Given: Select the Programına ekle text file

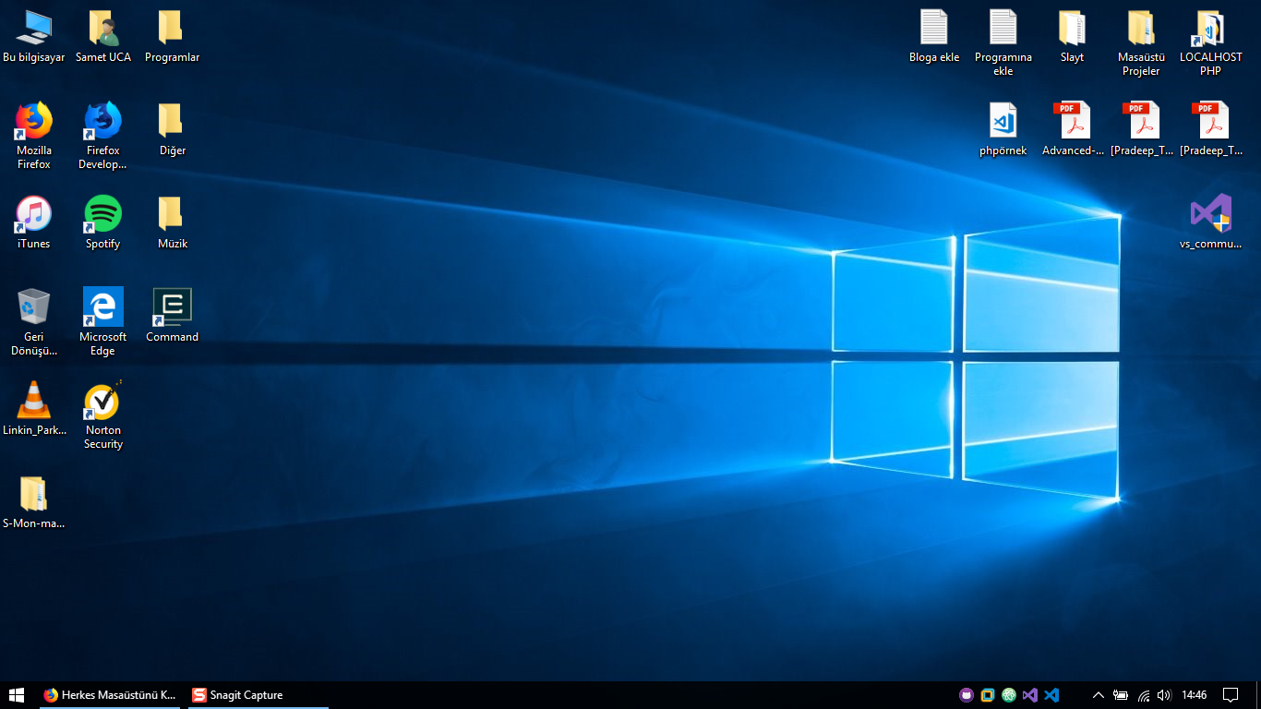Looking at the screenshot, I should (1003, 42).
